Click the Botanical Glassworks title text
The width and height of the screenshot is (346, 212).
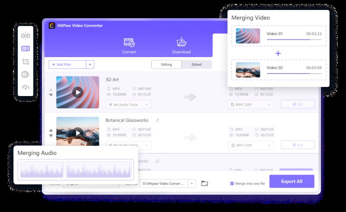(x=127, y=120)
